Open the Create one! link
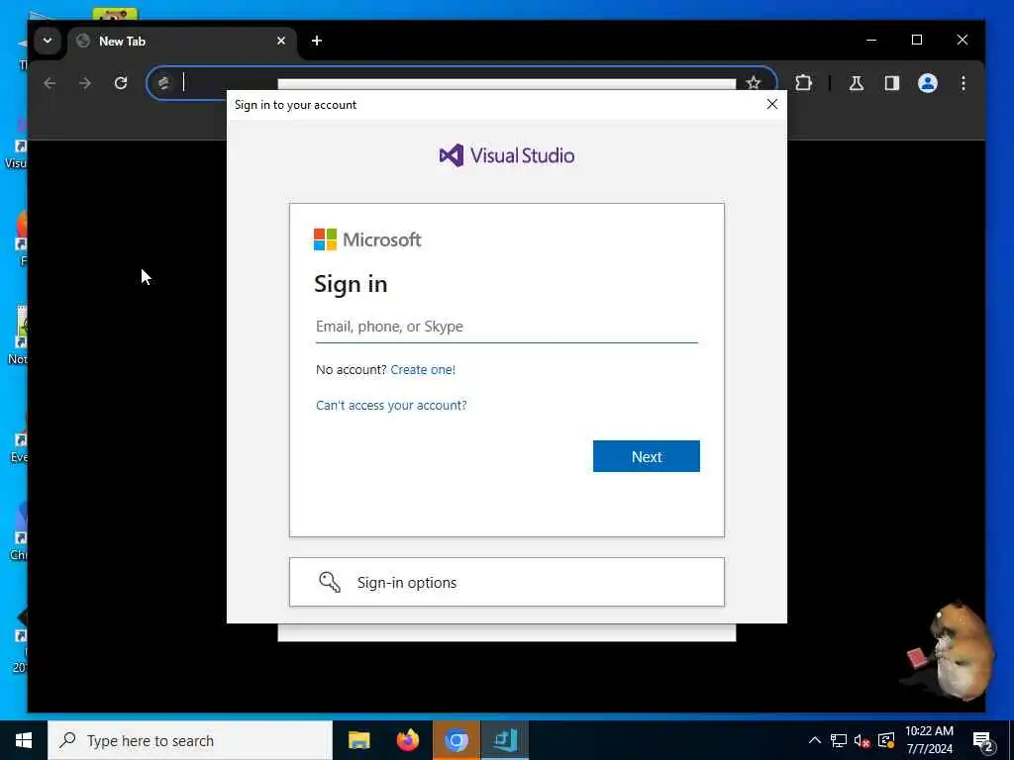Viewport: 1014px width, 760px height. click(x=423, y=370)
